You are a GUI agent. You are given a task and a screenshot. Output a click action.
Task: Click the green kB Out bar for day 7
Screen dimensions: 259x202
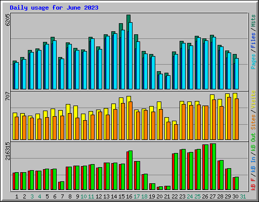click(62, 185)
